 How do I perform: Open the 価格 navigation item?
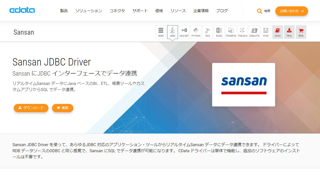click(x=159, y=11)
